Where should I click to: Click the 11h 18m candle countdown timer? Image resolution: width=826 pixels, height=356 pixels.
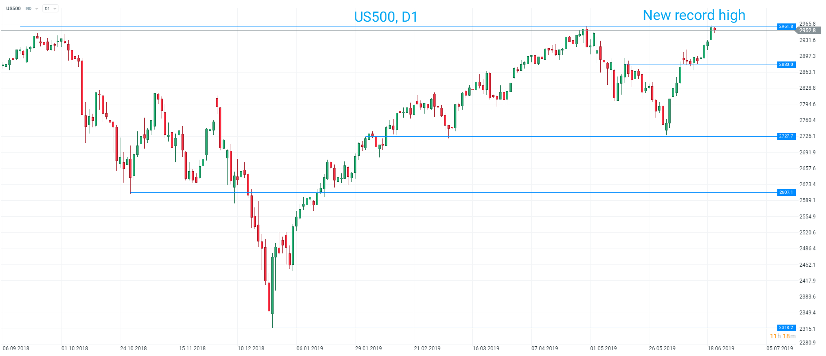pyautogui.click(x=783, y=336)
